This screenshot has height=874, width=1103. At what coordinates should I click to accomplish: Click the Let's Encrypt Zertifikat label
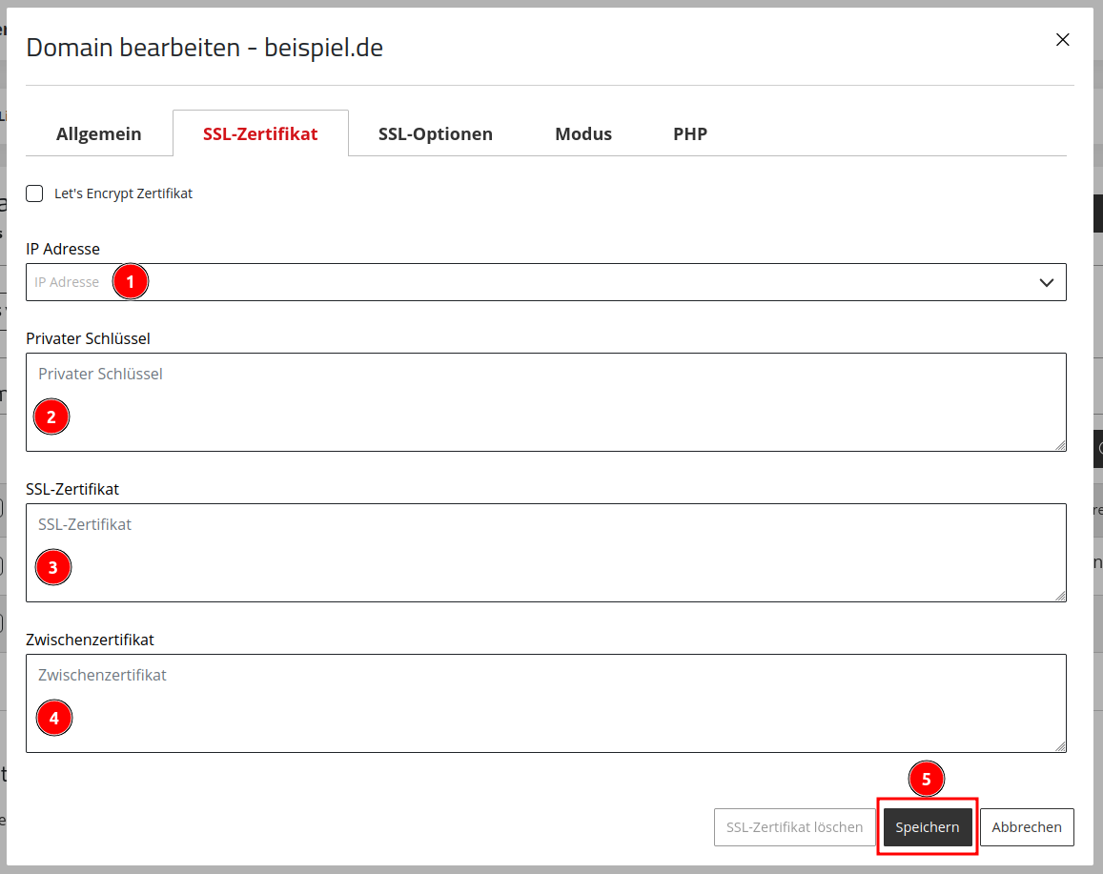click(123, 193)
